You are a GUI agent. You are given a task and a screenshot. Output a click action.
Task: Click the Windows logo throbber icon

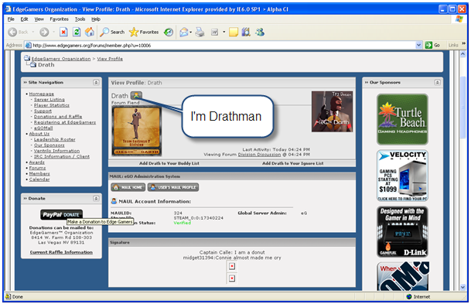(459, 19)
